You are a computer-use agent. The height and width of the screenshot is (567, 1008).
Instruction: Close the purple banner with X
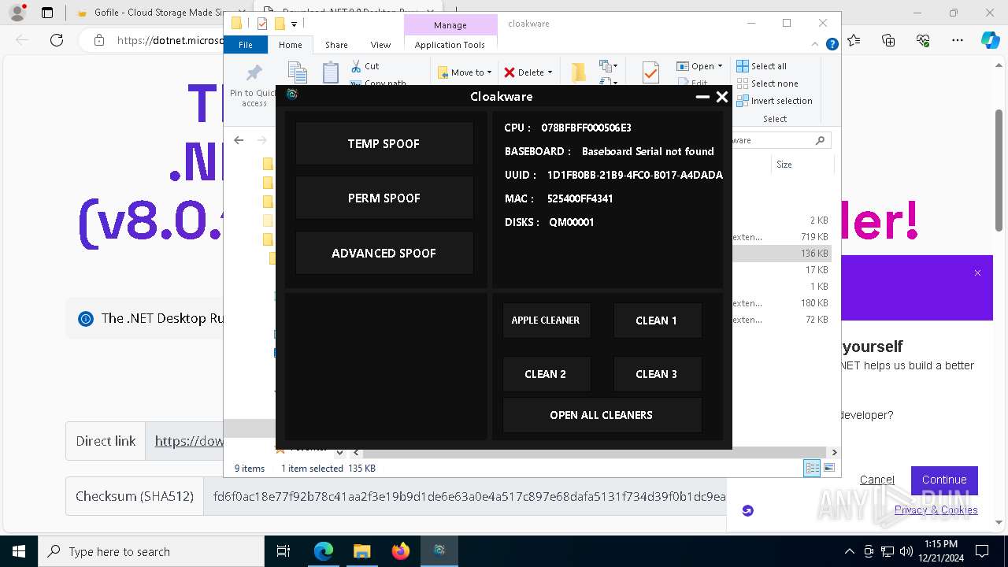coord(977,273)
